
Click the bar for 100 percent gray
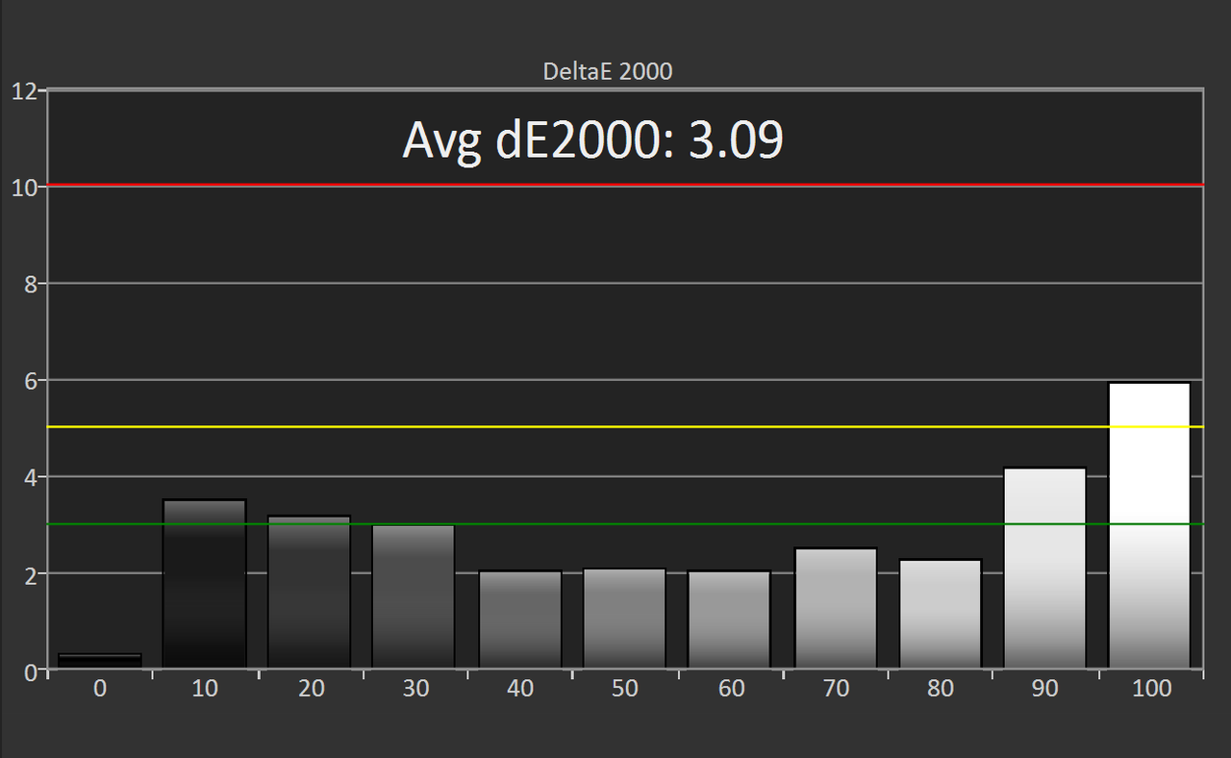(x=1149, y=525)
